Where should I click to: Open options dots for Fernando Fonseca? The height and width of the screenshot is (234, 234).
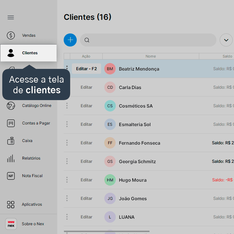tap(67, 143)
